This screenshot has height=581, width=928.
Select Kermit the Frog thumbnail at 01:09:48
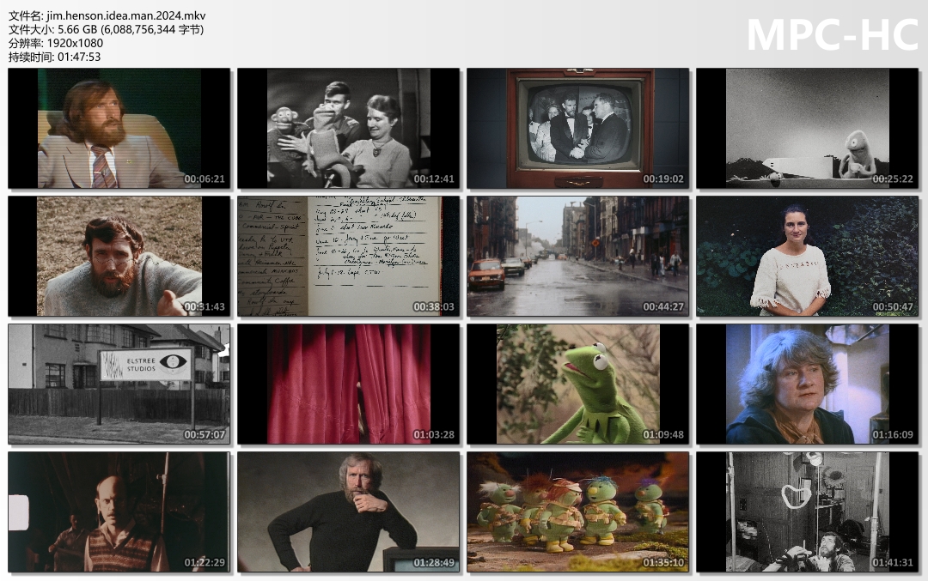point(577,384)
